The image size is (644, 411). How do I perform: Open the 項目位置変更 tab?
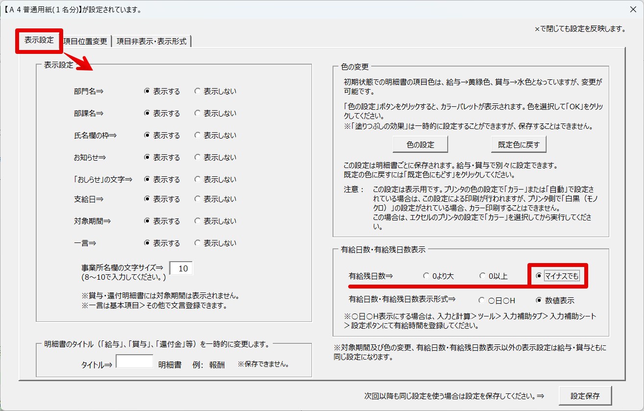coord(85,42)
